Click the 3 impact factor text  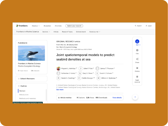(23, 71)
